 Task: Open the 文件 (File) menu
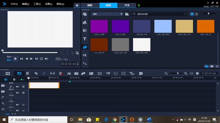tap(14, 4)
